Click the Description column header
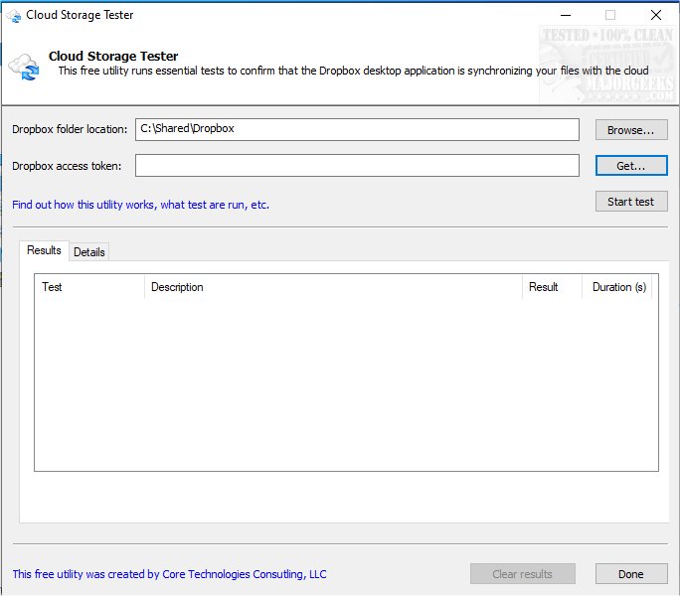 (x=332, y=287)
